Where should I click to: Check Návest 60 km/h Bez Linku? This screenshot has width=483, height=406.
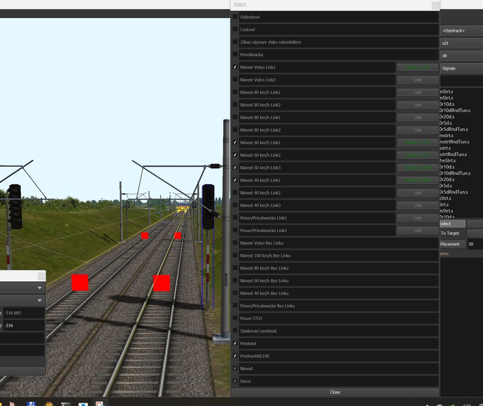[x=235, y=280]
